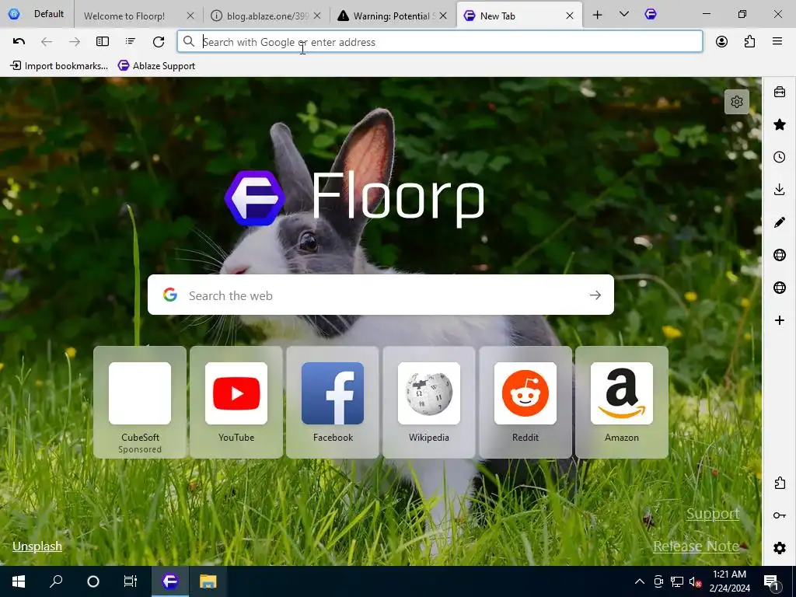Open the lower globe web panel

click(x=779, y=288)
